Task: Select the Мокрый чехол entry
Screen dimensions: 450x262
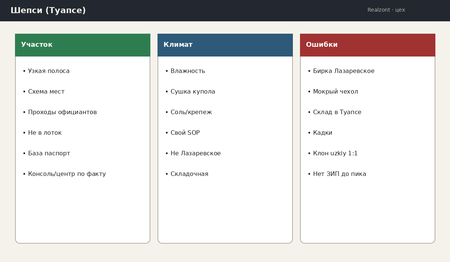Action: [333, 92]
